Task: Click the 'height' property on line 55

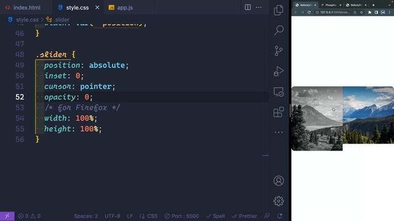Action: pos(57,129)
